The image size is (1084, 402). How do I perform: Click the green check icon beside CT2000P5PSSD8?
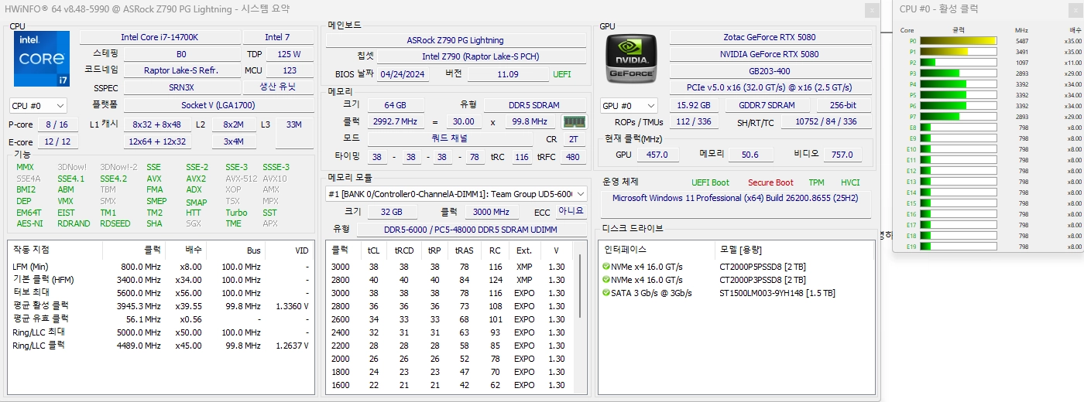pyautogui.click(x=606, y=266)
